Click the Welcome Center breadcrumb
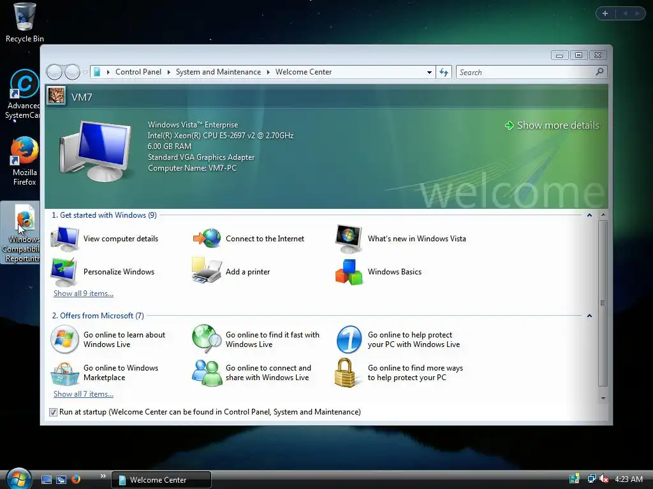The image size is (653, 489). coord(304,72)
